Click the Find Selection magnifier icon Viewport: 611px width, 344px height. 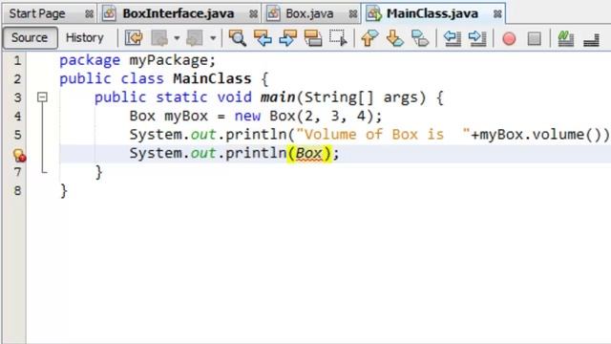pyautogui.click(x=238, y=38)
